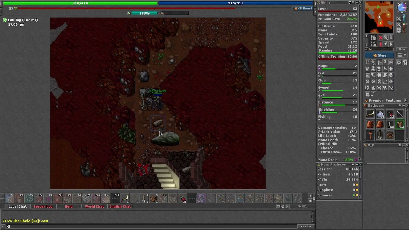Collapse the Skills panel

coord(357,3)
